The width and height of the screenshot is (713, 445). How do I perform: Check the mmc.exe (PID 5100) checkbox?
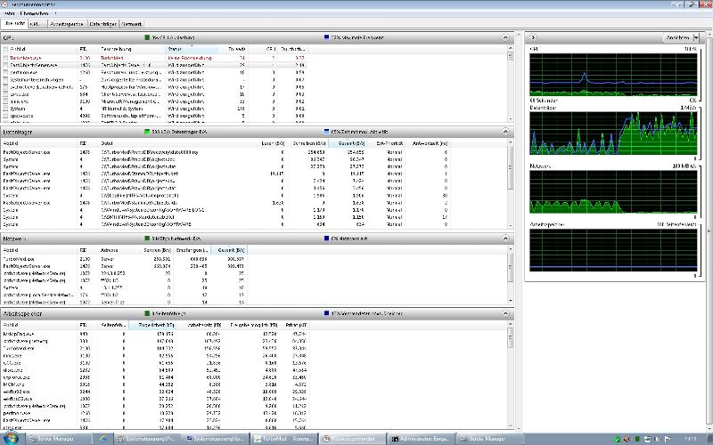(5, 101)
